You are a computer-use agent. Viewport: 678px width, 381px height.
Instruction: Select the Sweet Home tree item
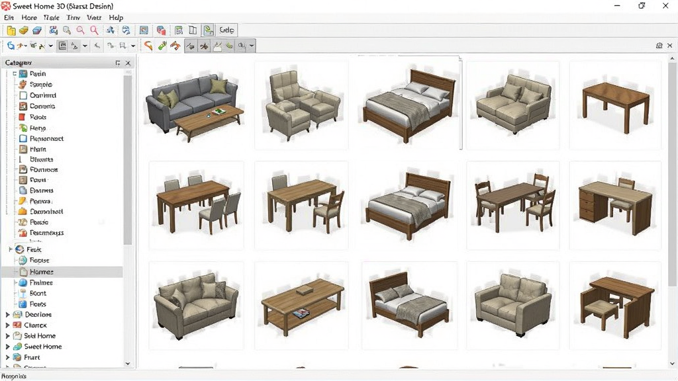click(43, 347)
